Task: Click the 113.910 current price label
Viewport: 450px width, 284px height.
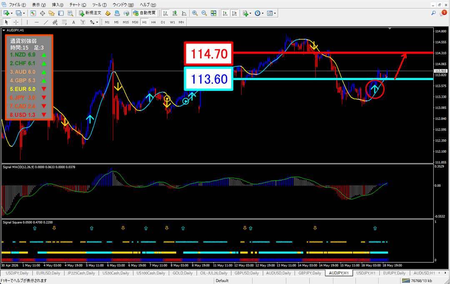Action: pos(440,71)
